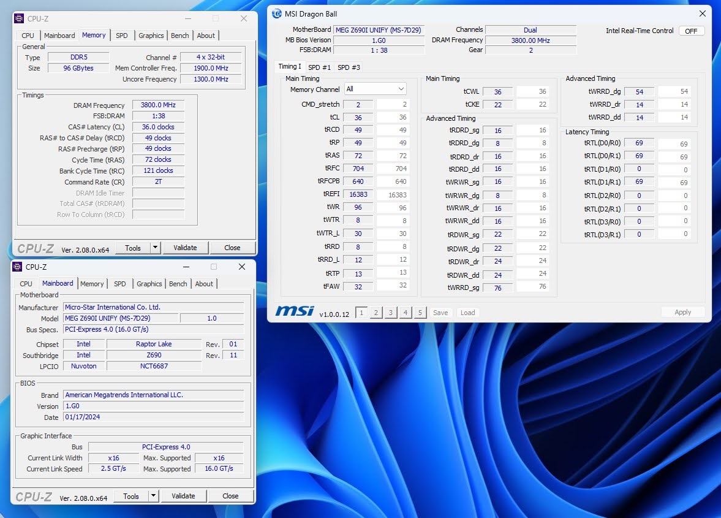Select profile slot 4 in Dragon Ball
The image size is (721, 518).
[x=406, y=313]
